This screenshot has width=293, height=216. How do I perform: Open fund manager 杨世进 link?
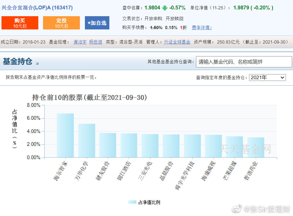[96, 42]
